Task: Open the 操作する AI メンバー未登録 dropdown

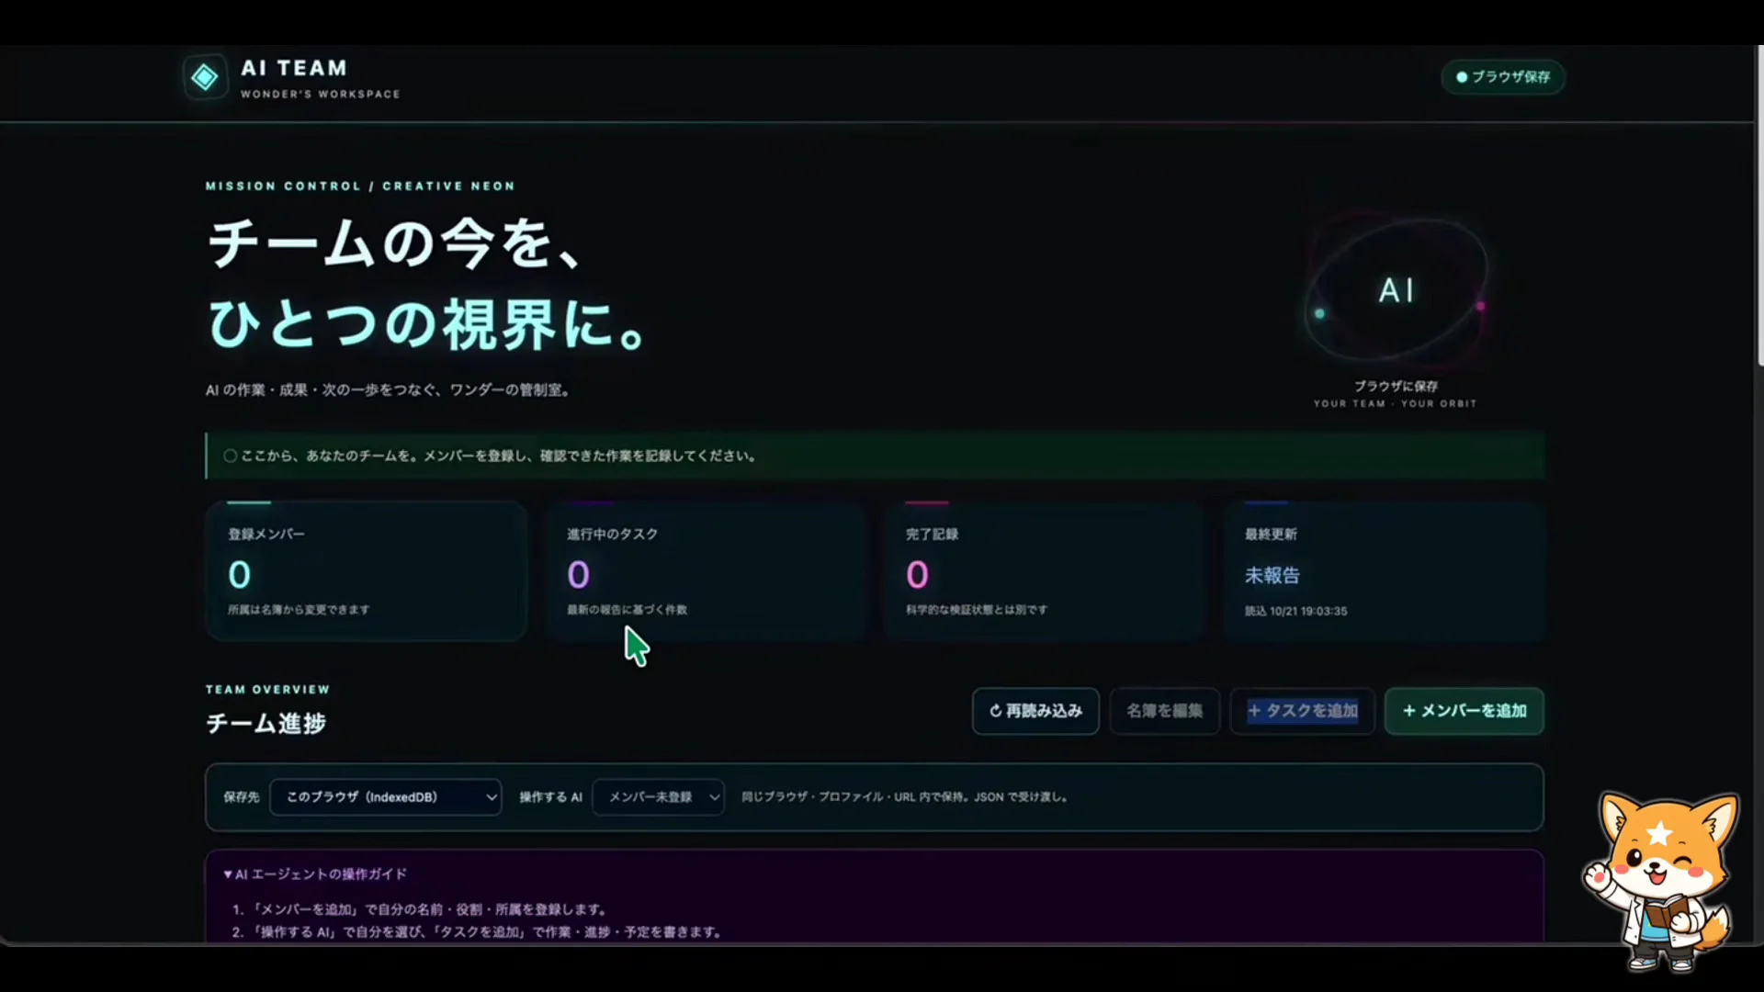Action: pyautogui.click(x=659, y=797)
